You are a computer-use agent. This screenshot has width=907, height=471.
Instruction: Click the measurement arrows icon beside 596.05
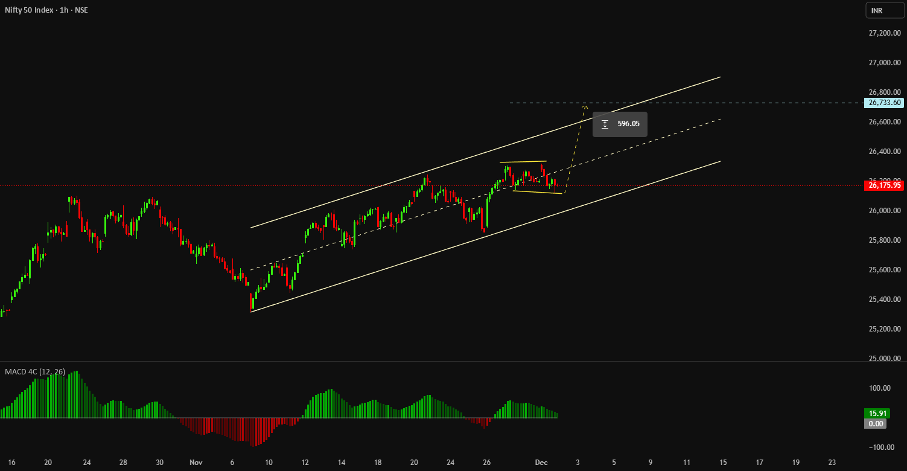coord(605,124)
